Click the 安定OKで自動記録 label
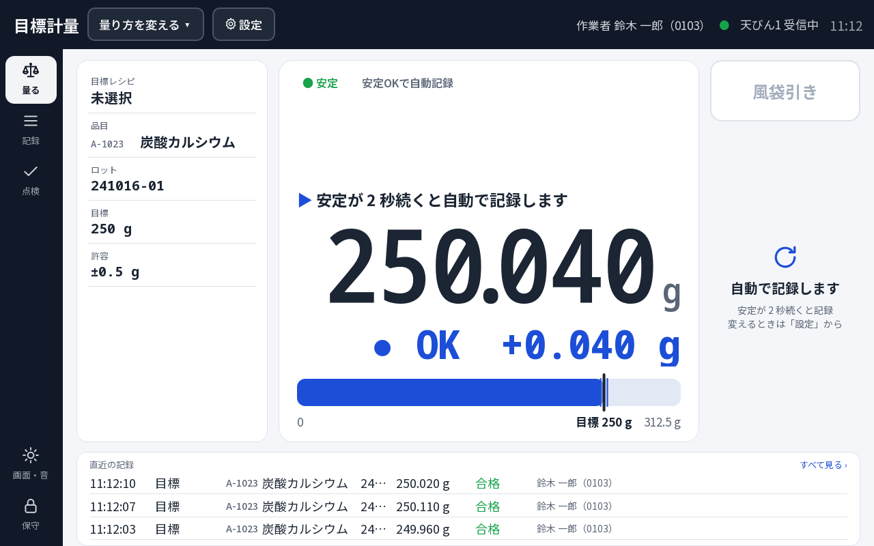 408,83
